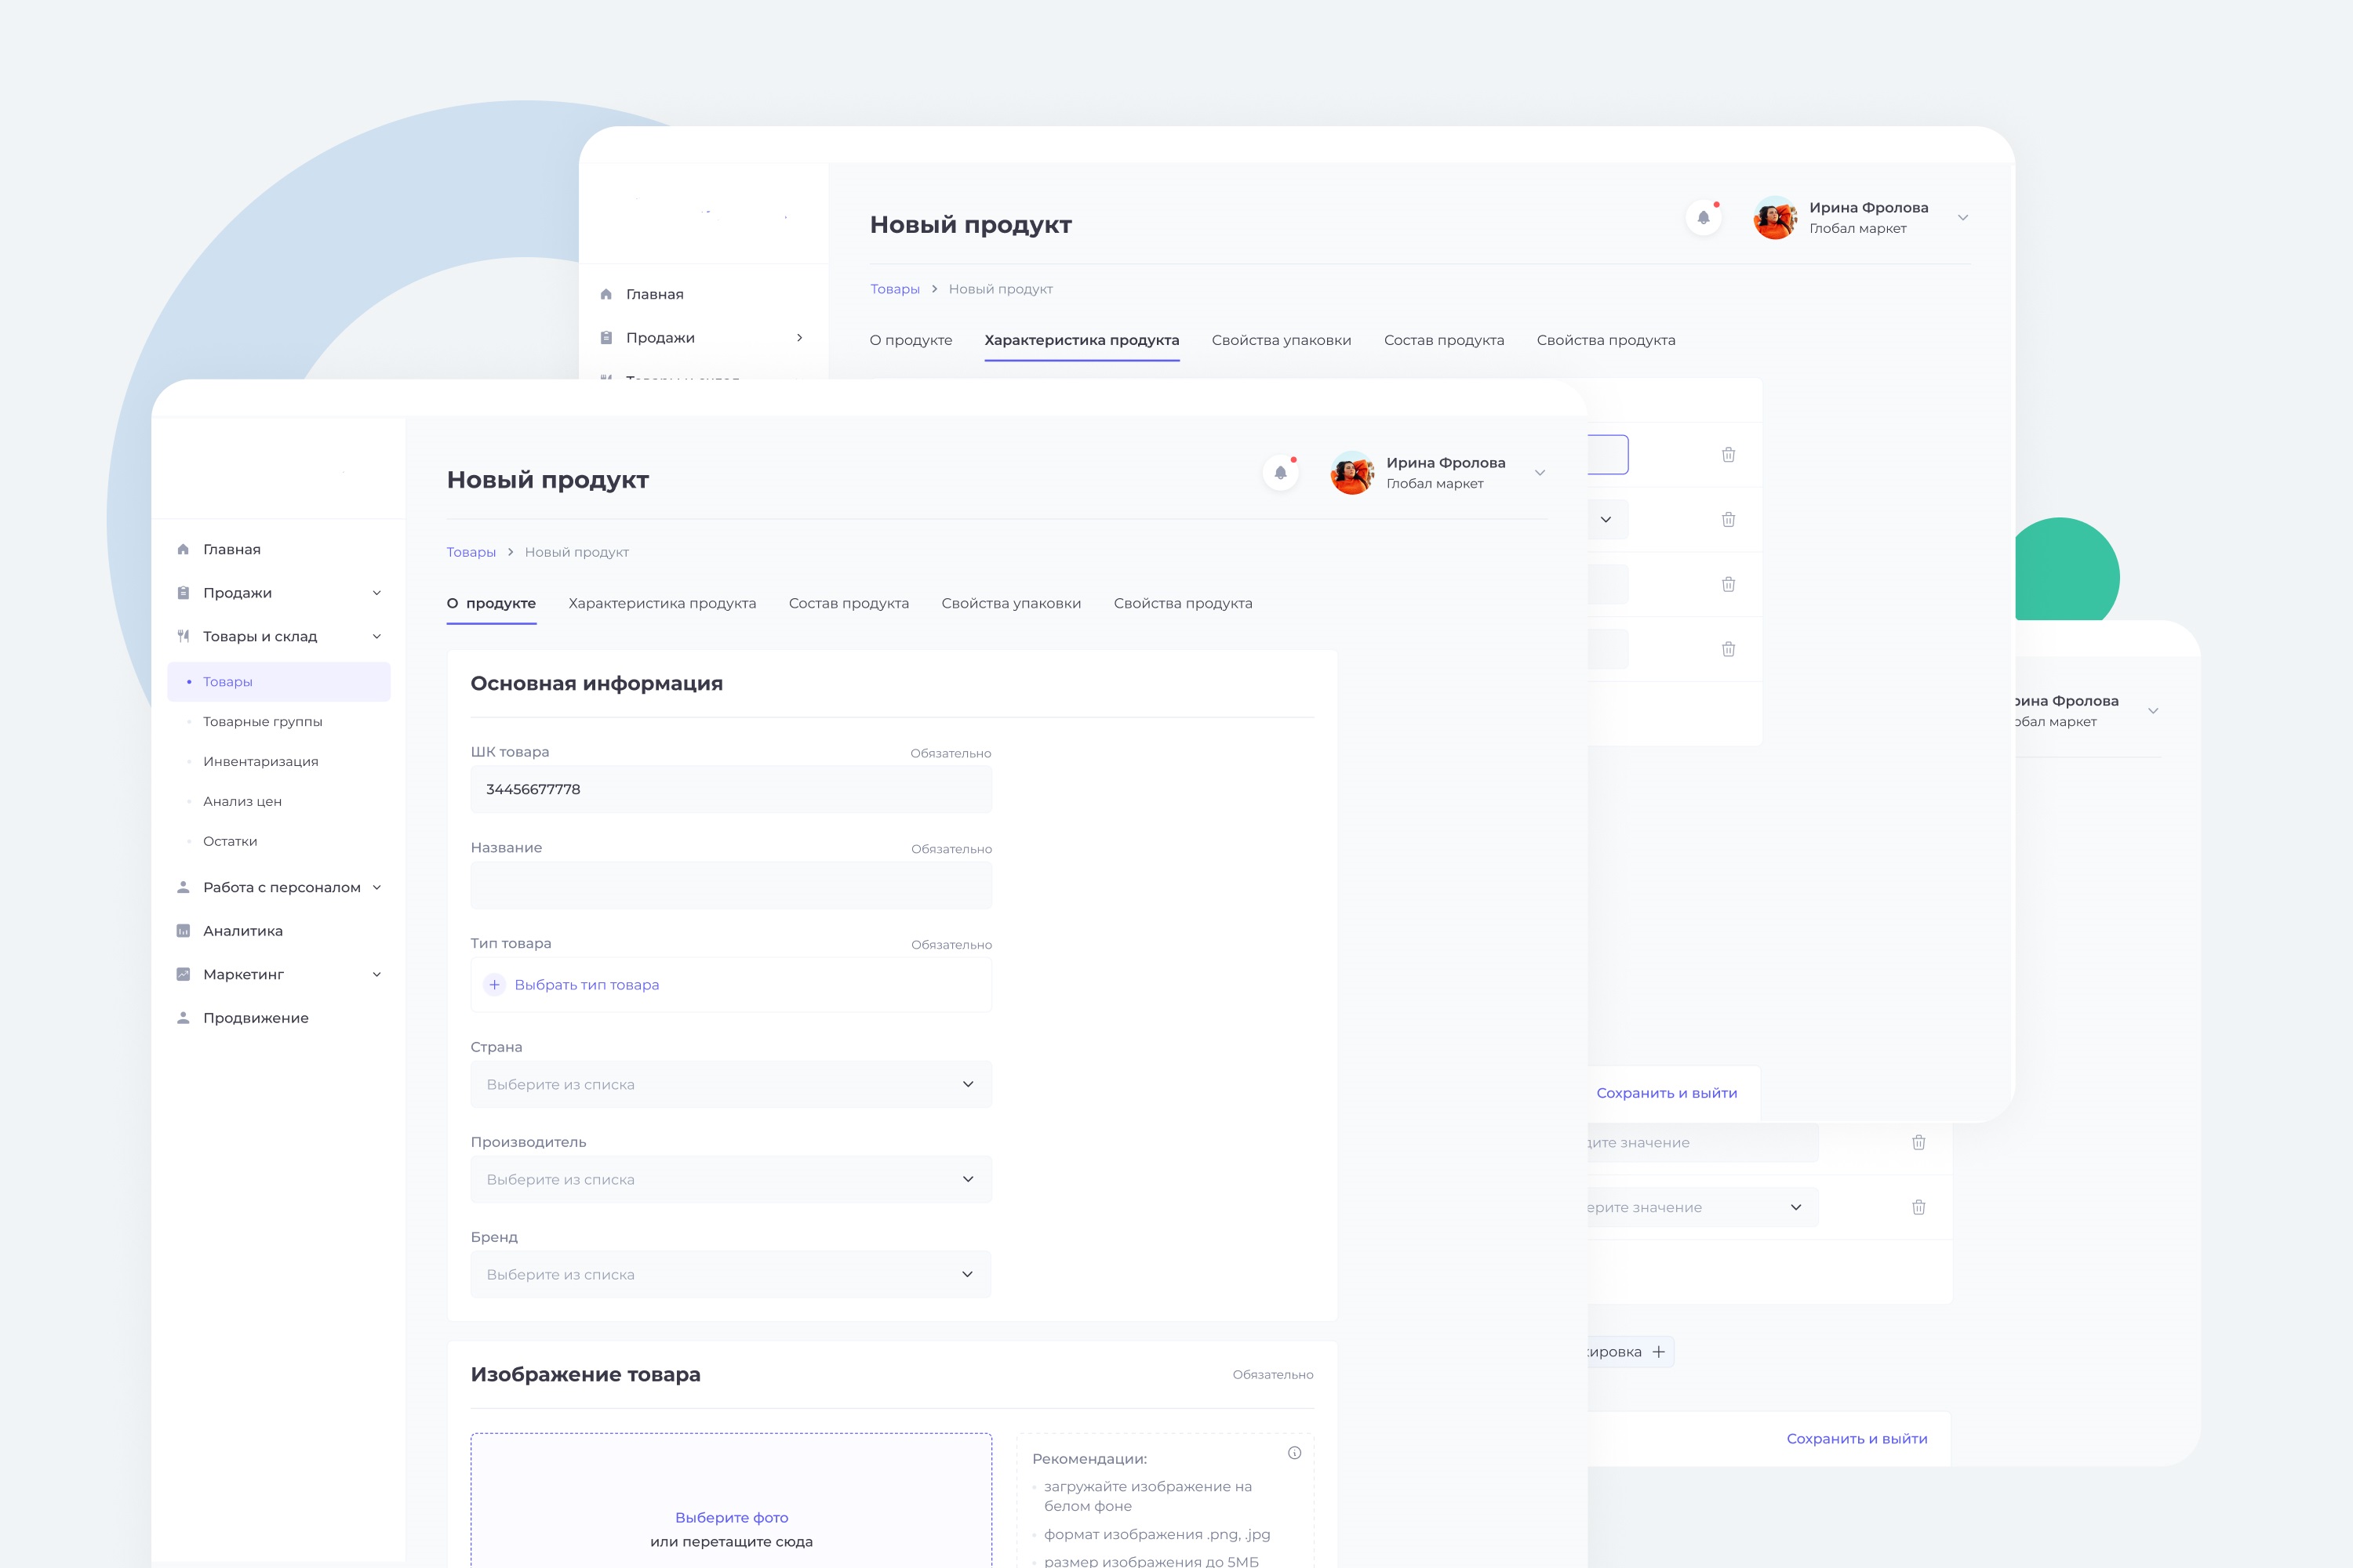The image size is (2353, 1568).
Task: Click into ШК товара field
Action: (731, 789)
